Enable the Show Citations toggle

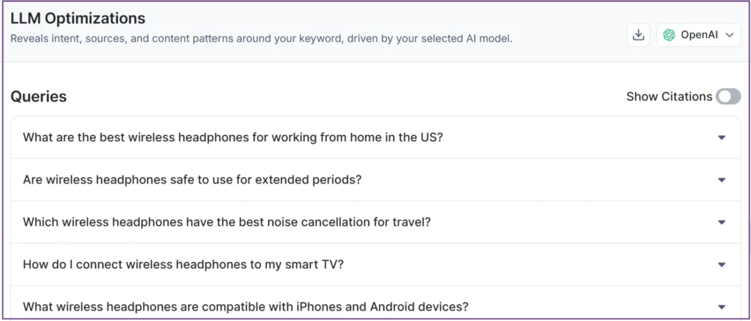click(728, 97)
